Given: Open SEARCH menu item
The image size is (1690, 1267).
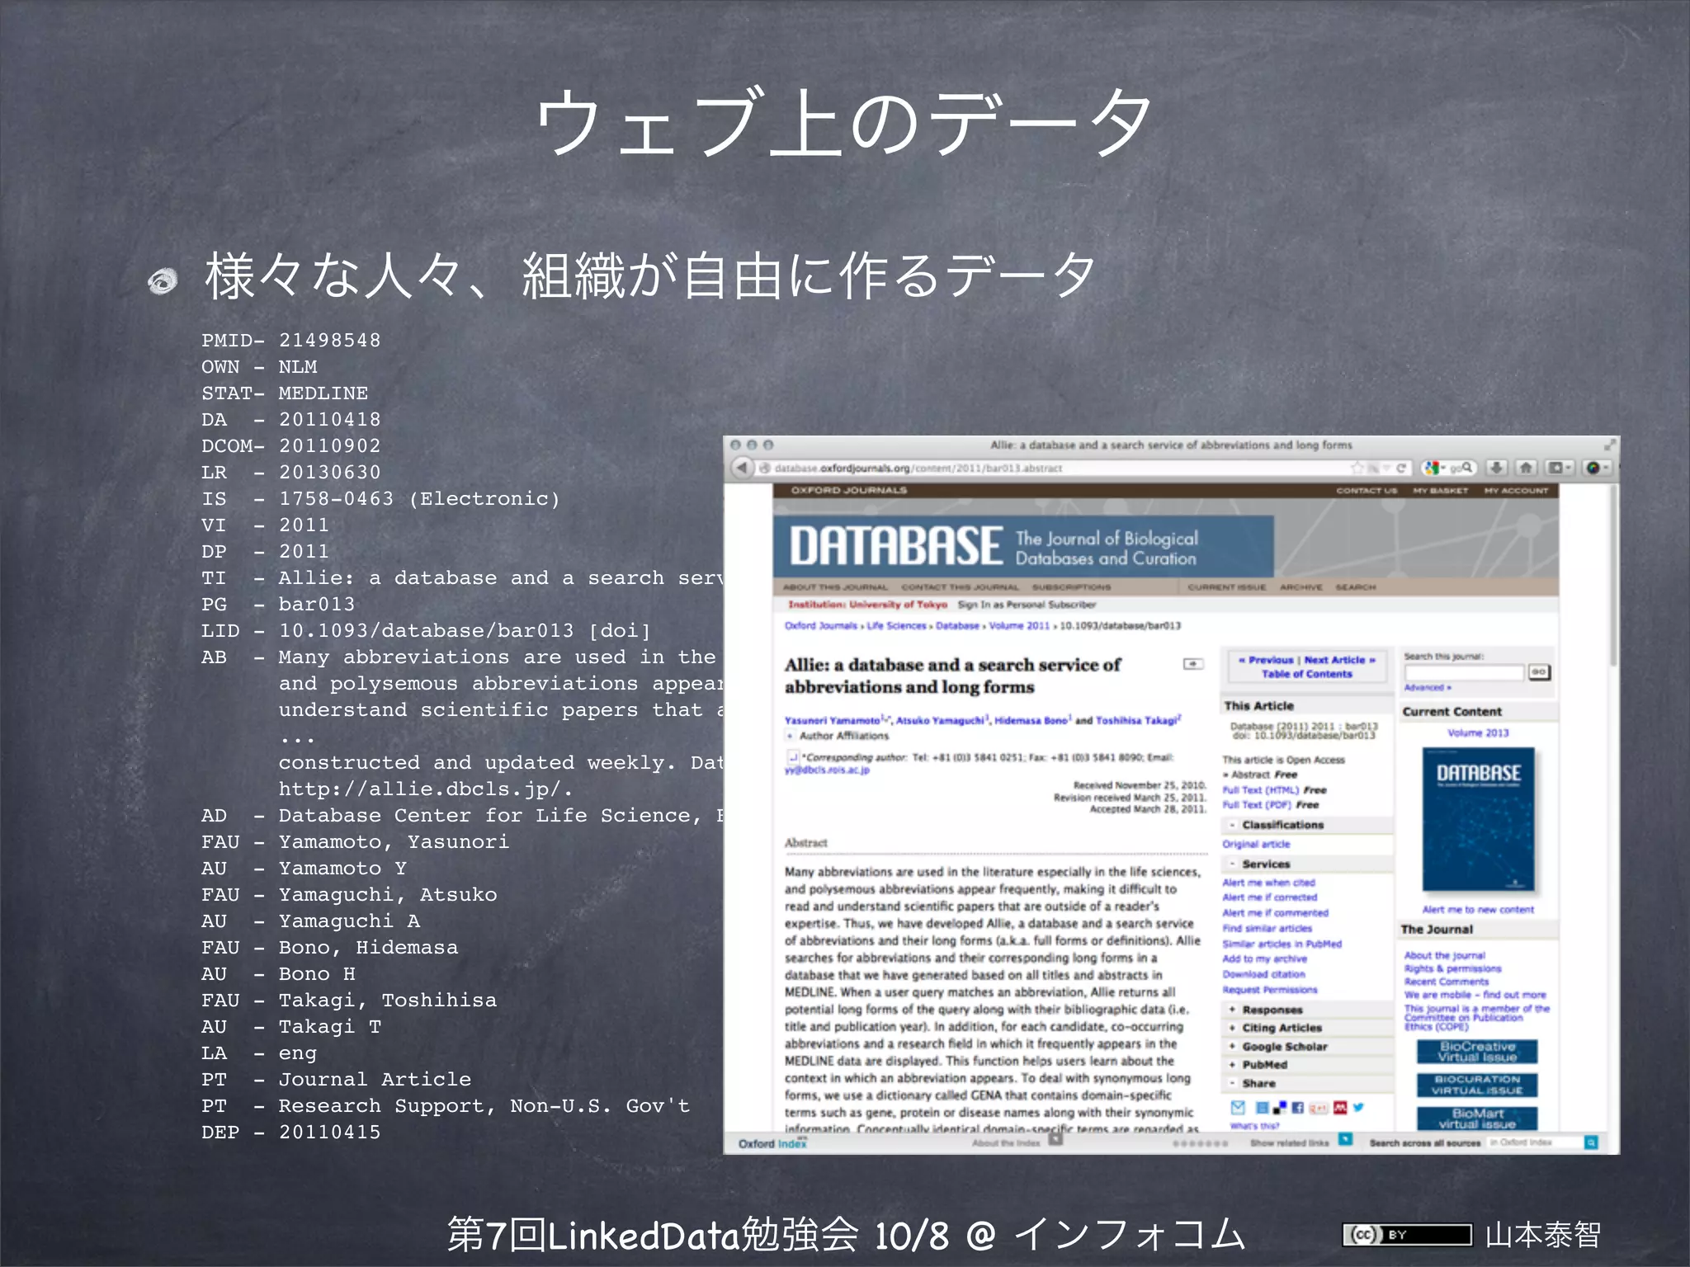Looking at the screenshot, I should 1355,587.
